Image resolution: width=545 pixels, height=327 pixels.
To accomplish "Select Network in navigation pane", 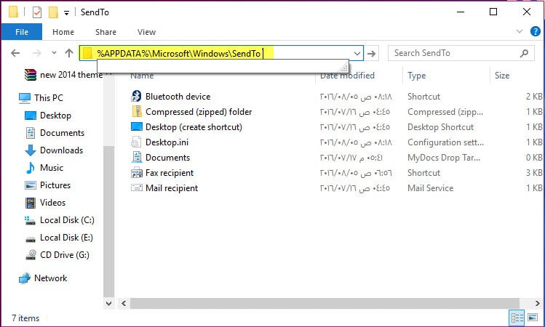I will (43, 278).
